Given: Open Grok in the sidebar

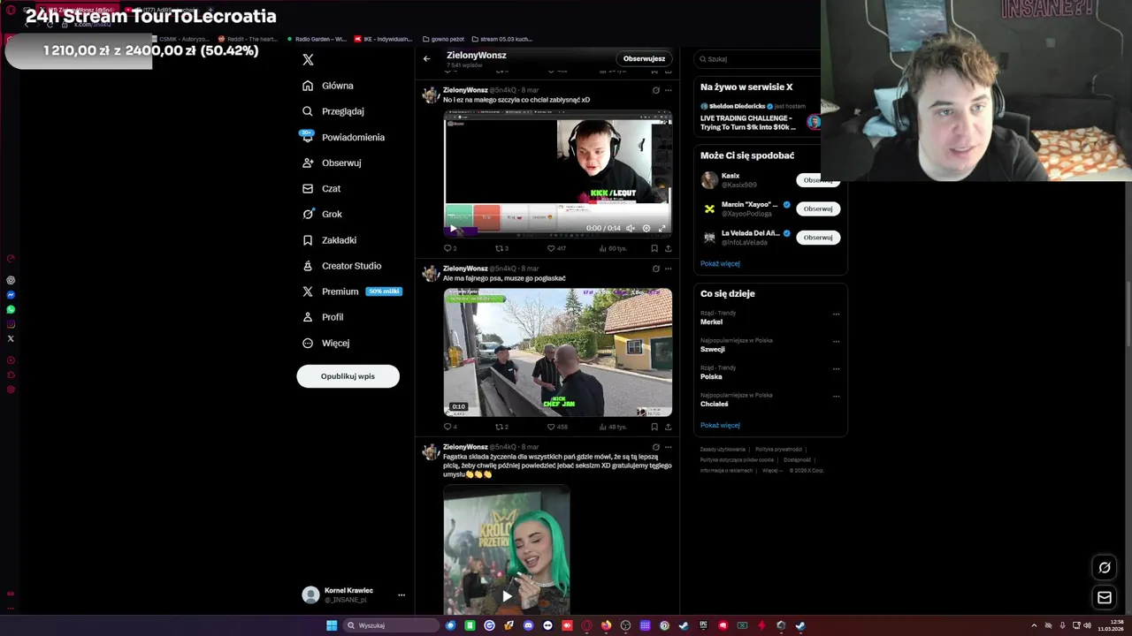Looking at the screenshot, I should coord(322,214).
